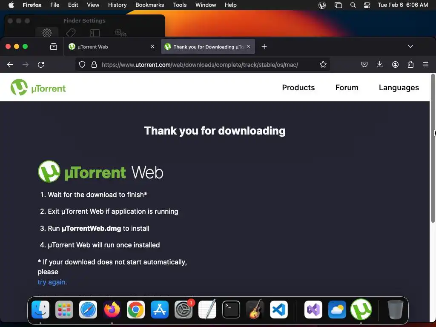Open Firefox account icon
This screenshot has height=327, width=436.
pos(395,65)
